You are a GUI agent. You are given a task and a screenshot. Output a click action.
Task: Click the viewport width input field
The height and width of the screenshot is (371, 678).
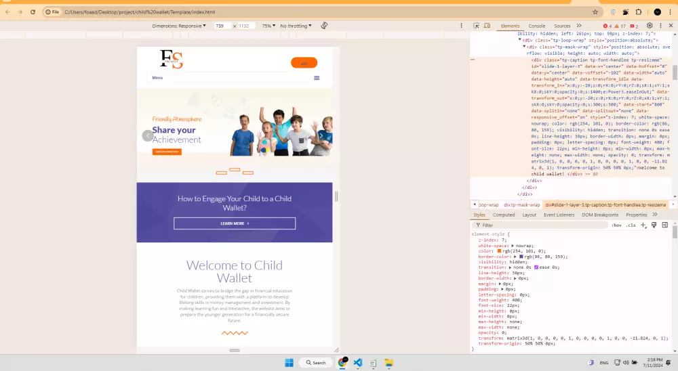[222, 26]
